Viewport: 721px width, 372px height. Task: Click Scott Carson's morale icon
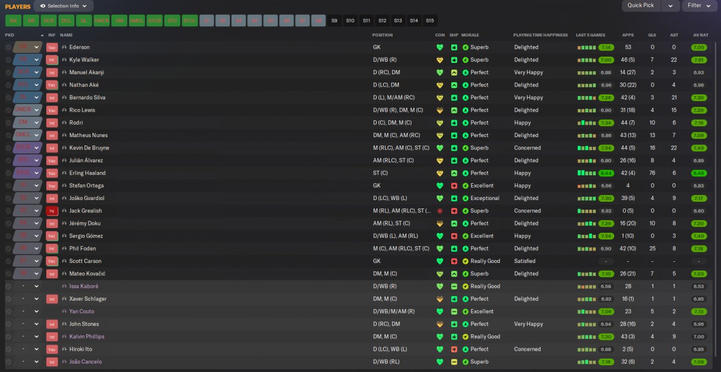click(x=465, y=261)
